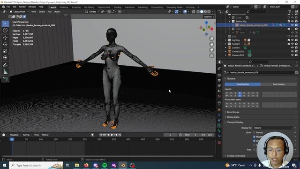The height and width of the screenshot is (169, 300).
Task: Select the Select Box tool
Action: (x=5, y=24)
